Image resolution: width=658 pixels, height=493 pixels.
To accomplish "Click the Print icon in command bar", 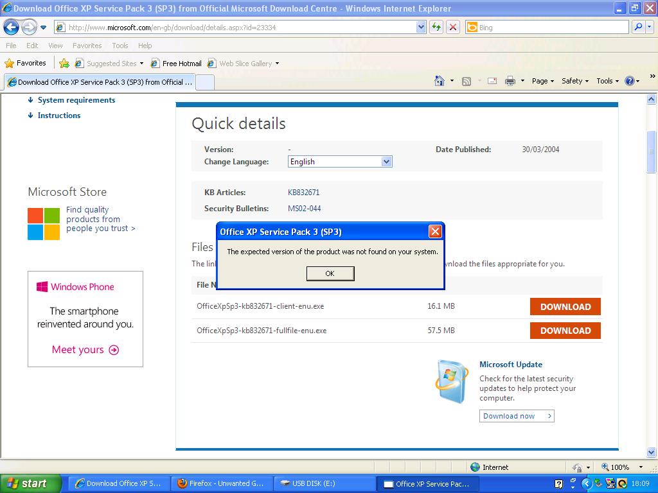I will pyautogui.click(x=510, y=81).
